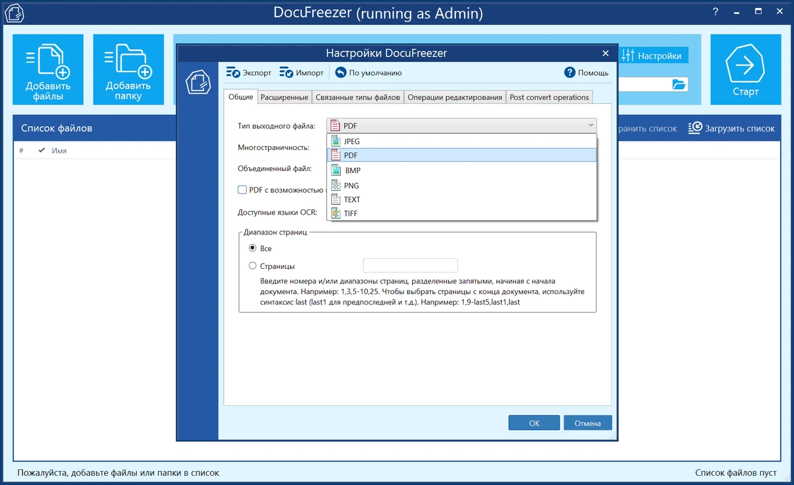The height and width of the screenshot is (485, 794).
Task: Click the Export icon in settings toolbar
Action: pos(233,73)
